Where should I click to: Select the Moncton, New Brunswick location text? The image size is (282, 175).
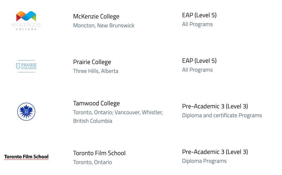104,25
